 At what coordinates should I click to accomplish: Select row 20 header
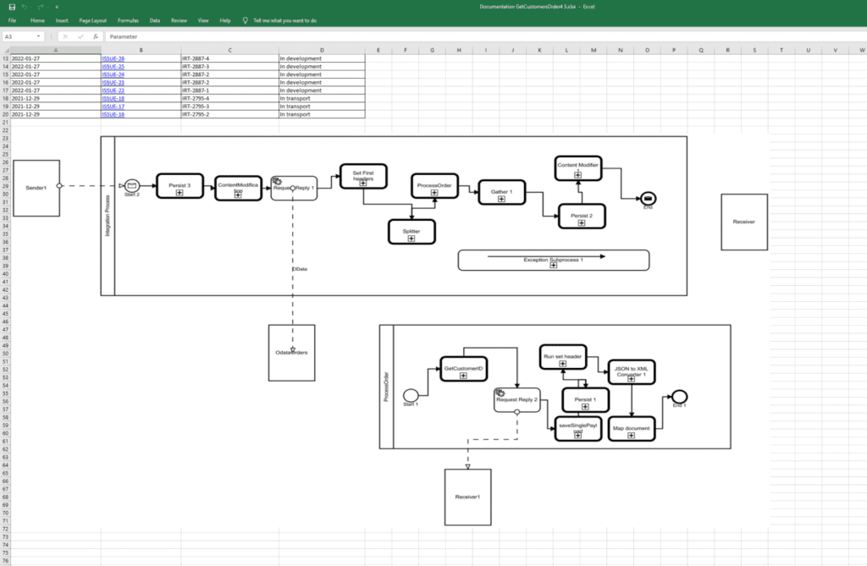pyautogui.click(x=6, y=114)
